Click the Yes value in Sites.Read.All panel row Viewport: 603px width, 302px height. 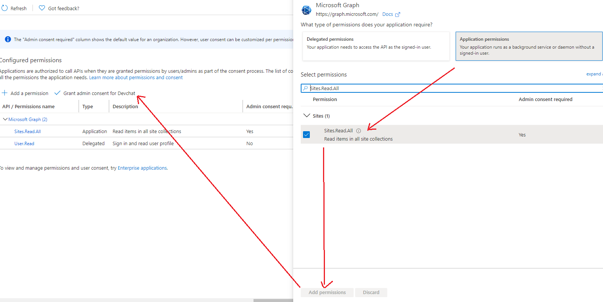[522, 135]
